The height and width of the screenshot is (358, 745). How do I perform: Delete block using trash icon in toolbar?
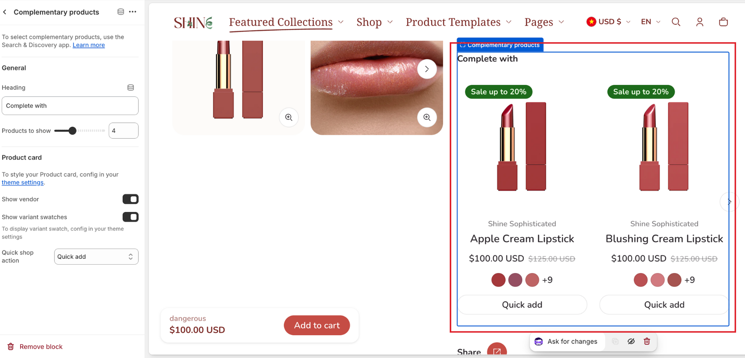click(x=647, y=341)
